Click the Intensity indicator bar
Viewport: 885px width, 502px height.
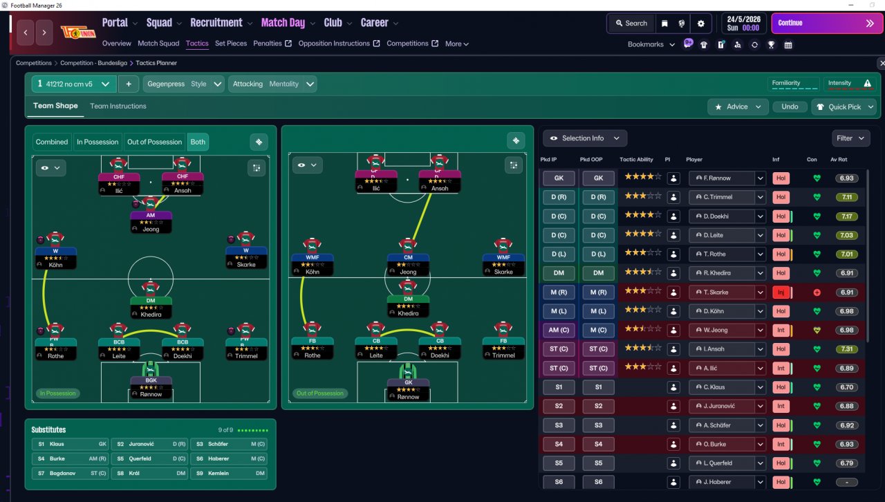tap(849, 84)
